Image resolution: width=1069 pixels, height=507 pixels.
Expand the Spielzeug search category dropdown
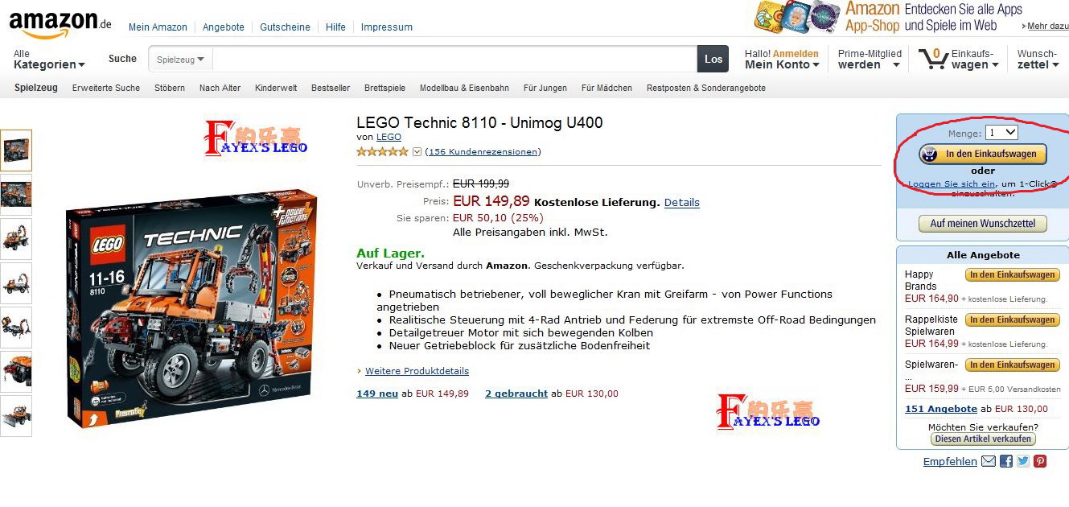180,59
